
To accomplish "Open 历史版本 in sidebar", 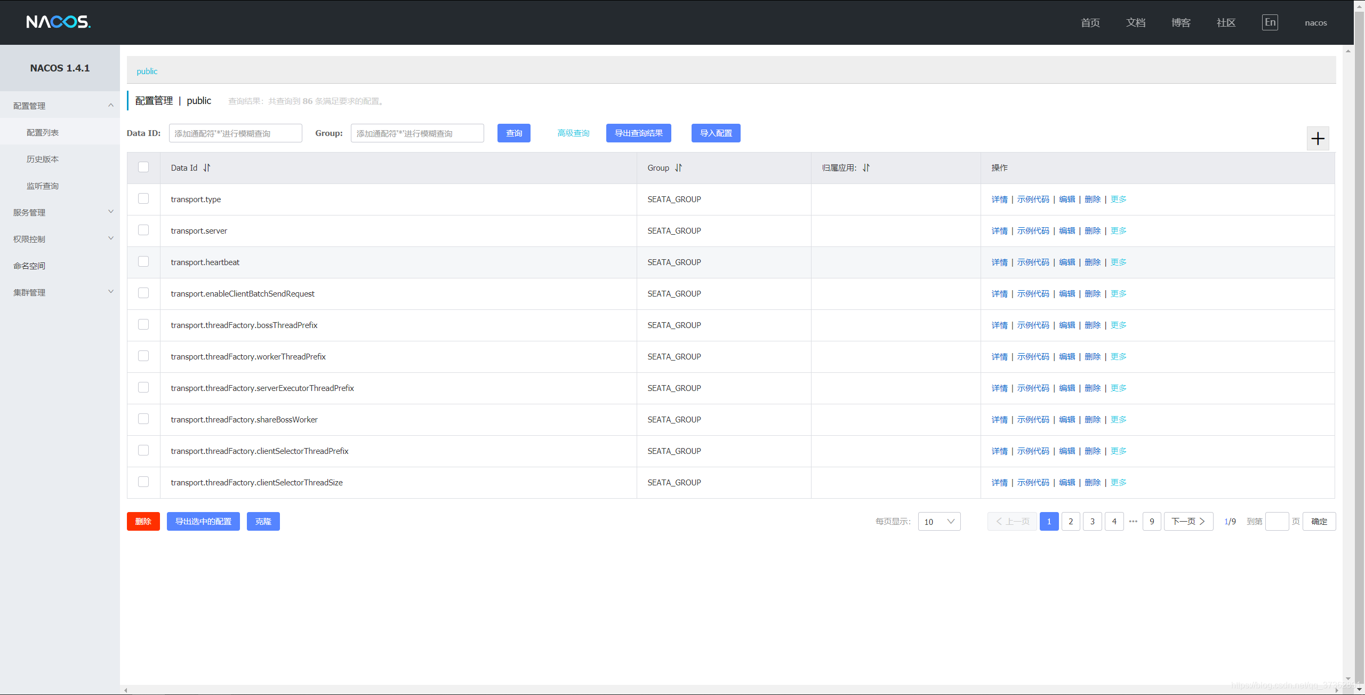I will (x=43, y=159).
